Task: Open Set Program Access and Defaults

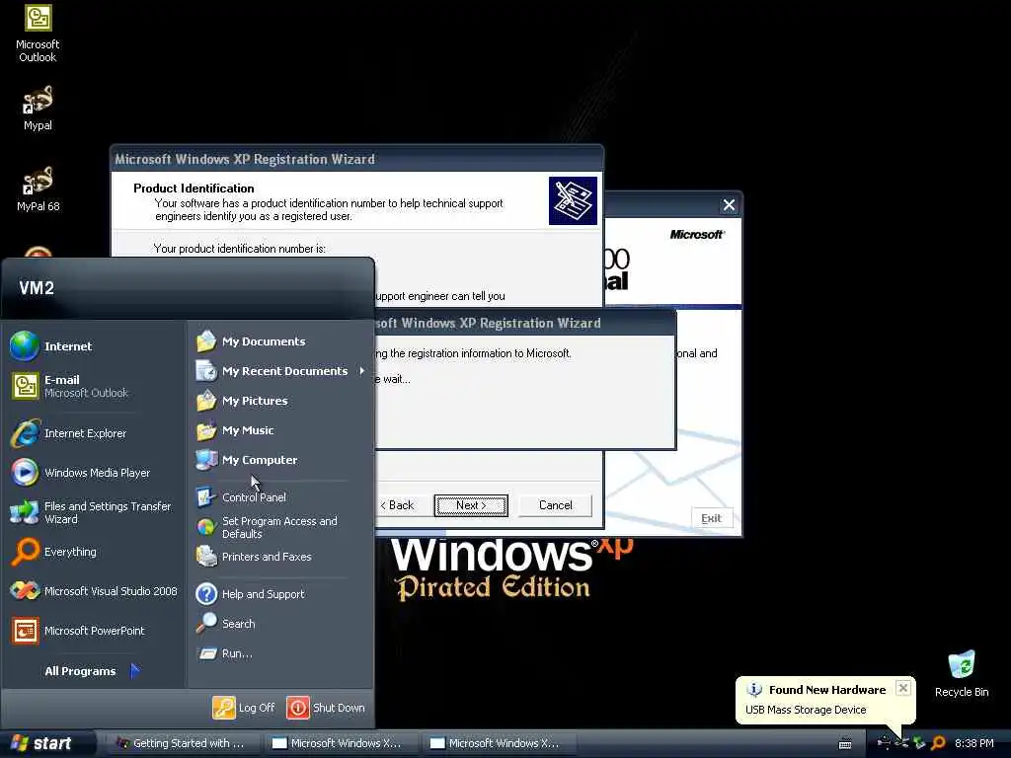Action: pos(267,527)
